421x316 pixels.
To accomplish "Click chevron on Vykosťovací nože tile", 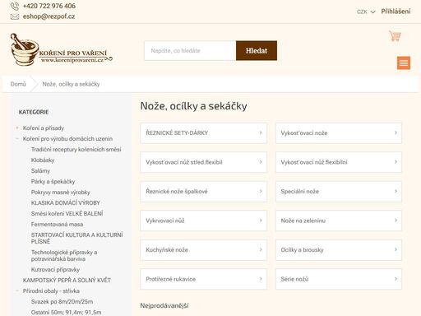I will pyautogui.click(x=396, y=132).
